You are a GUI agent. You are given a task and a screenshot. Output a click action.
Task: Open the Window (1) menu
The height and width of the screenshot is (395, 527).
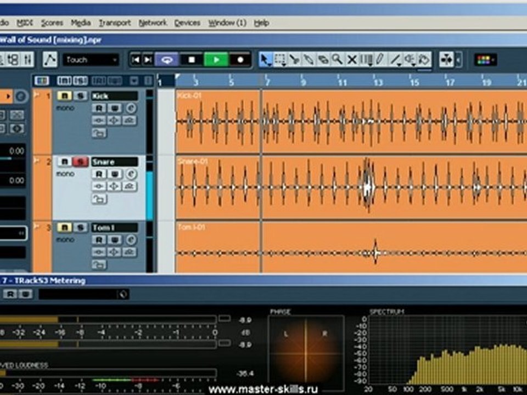click(x=227, y=23)
